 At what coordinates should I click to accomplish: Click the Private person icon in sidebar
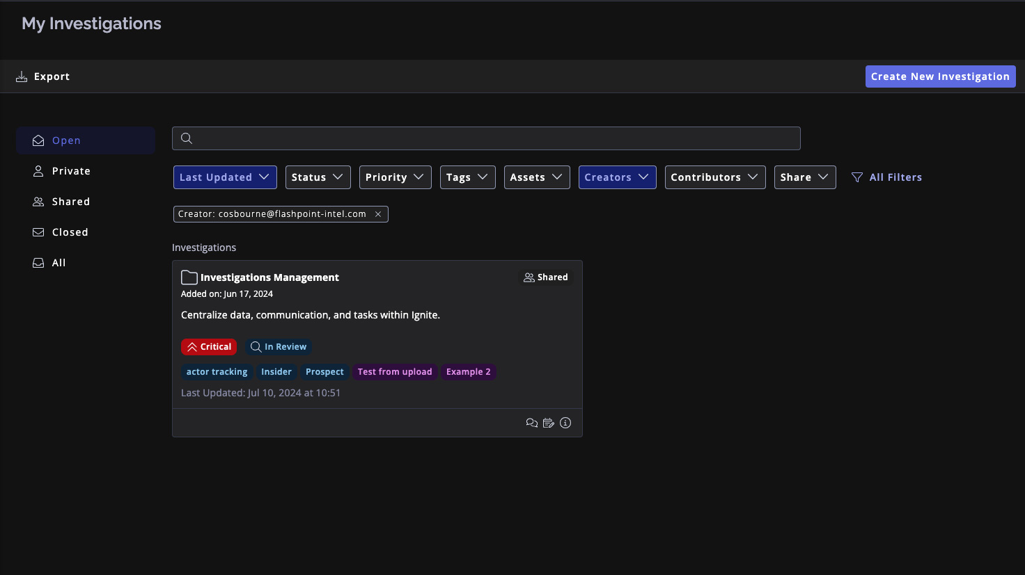pyautogui.click(x=38, y=171)
